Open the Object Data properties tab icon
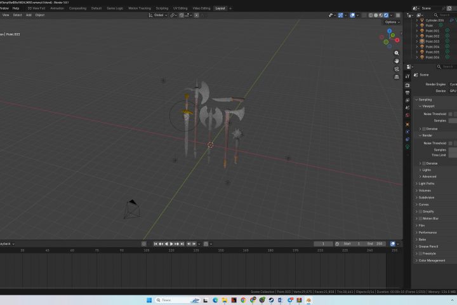 coord(407,147)
